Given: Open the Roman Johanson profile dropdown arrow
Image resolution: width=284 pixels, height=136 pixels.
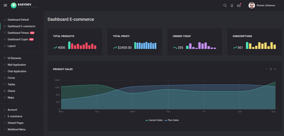Looking at the screenshot, I should (278, 5).
